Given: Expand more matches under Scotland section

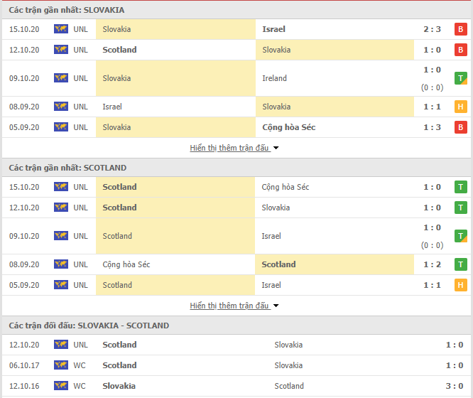Looking at the screenshot, I should click(229, 306).
